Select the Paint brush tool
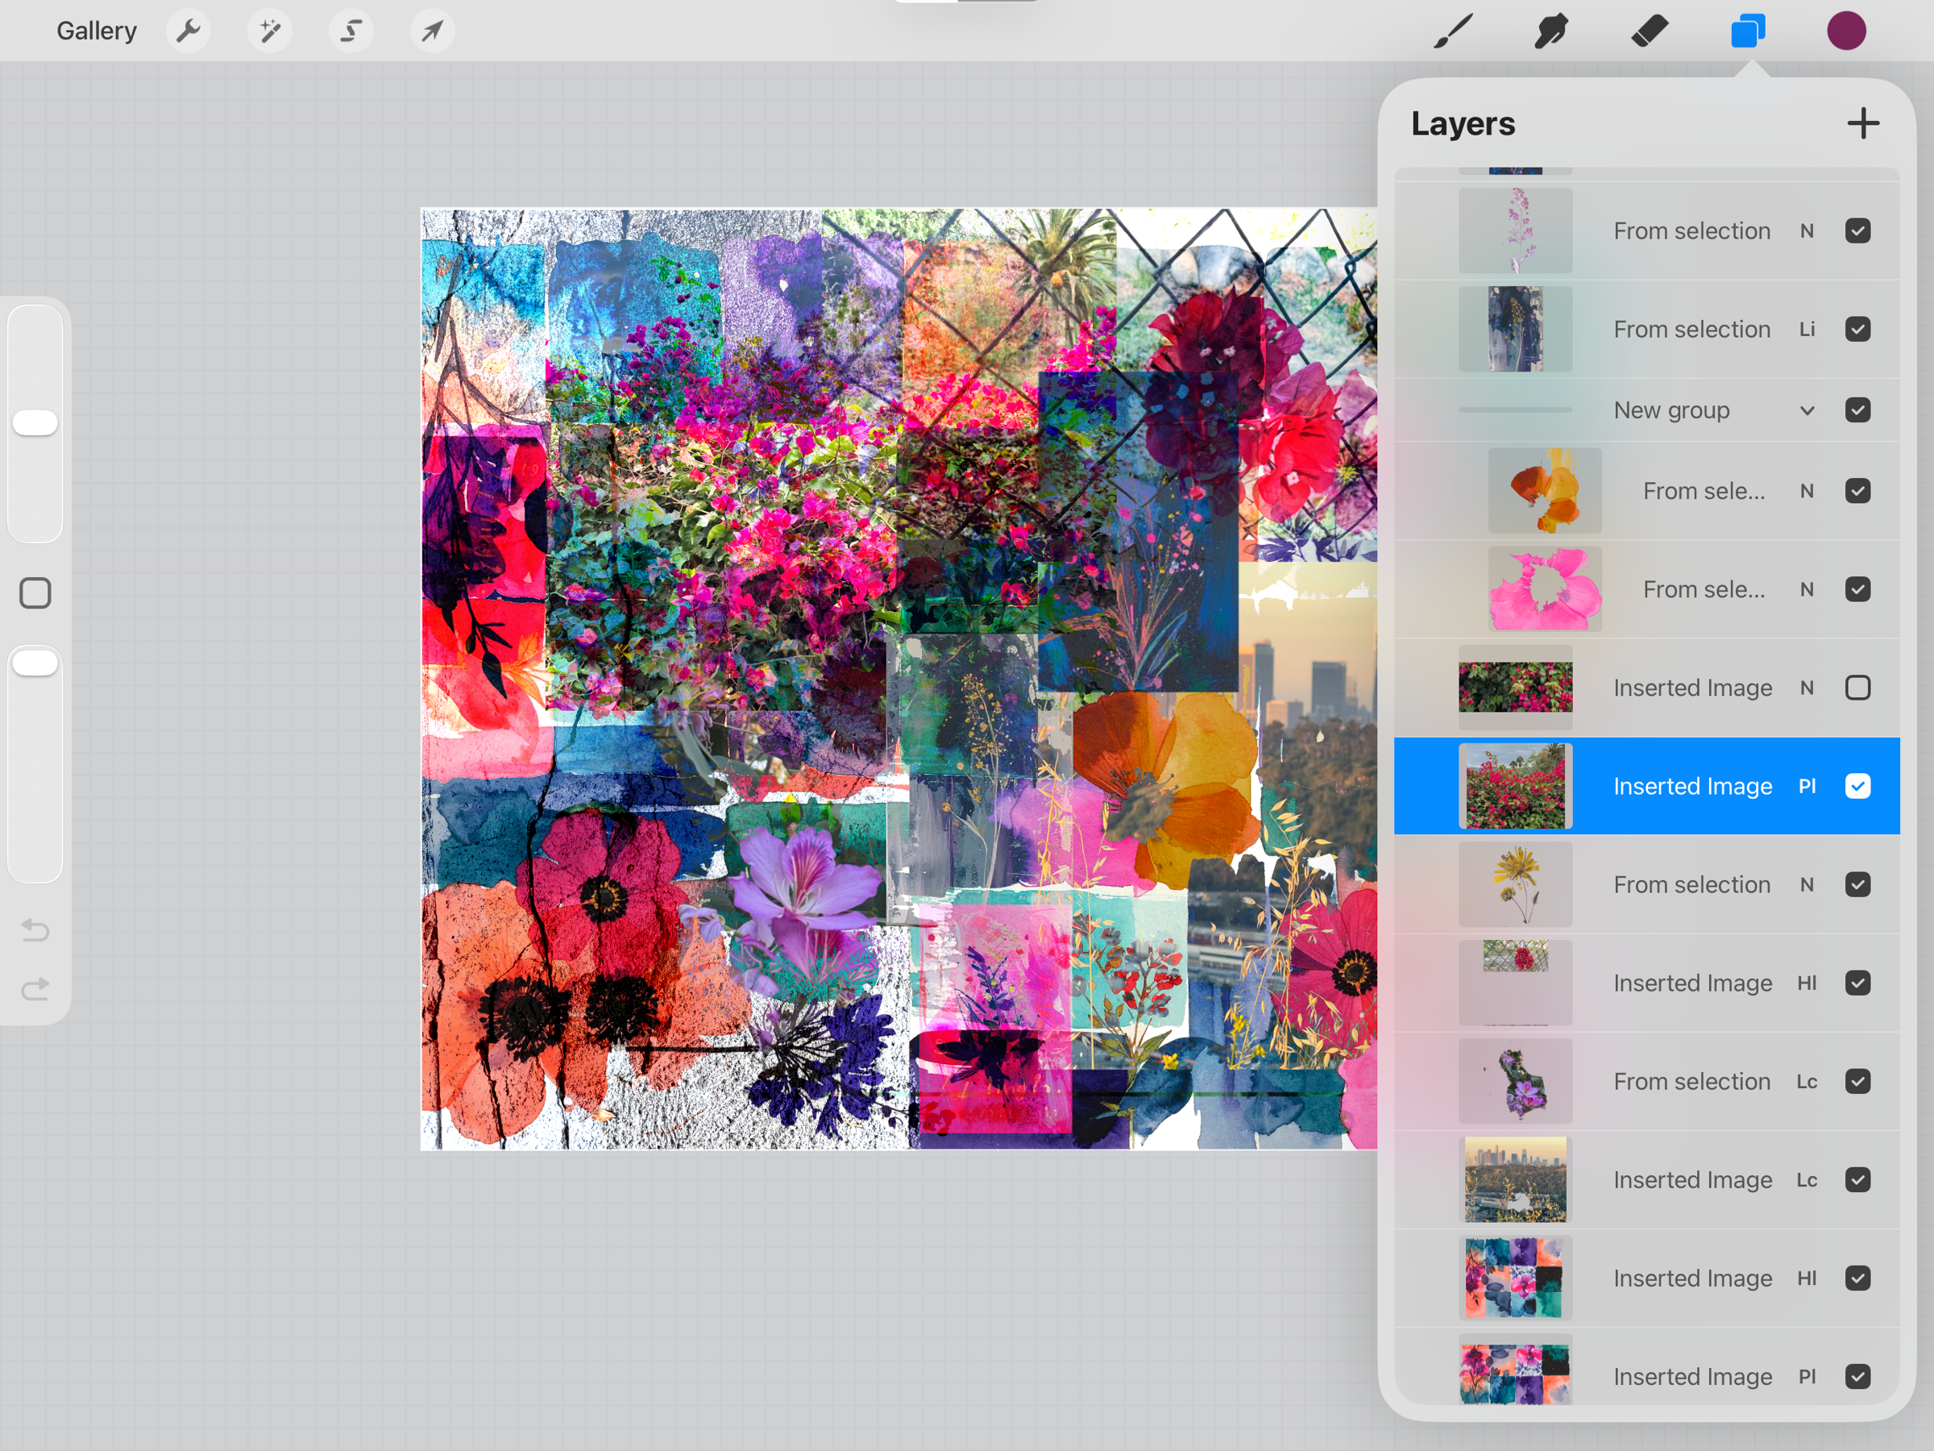The width and height of the screenshot is (1934, 1451). click(x=1453, y=31)
